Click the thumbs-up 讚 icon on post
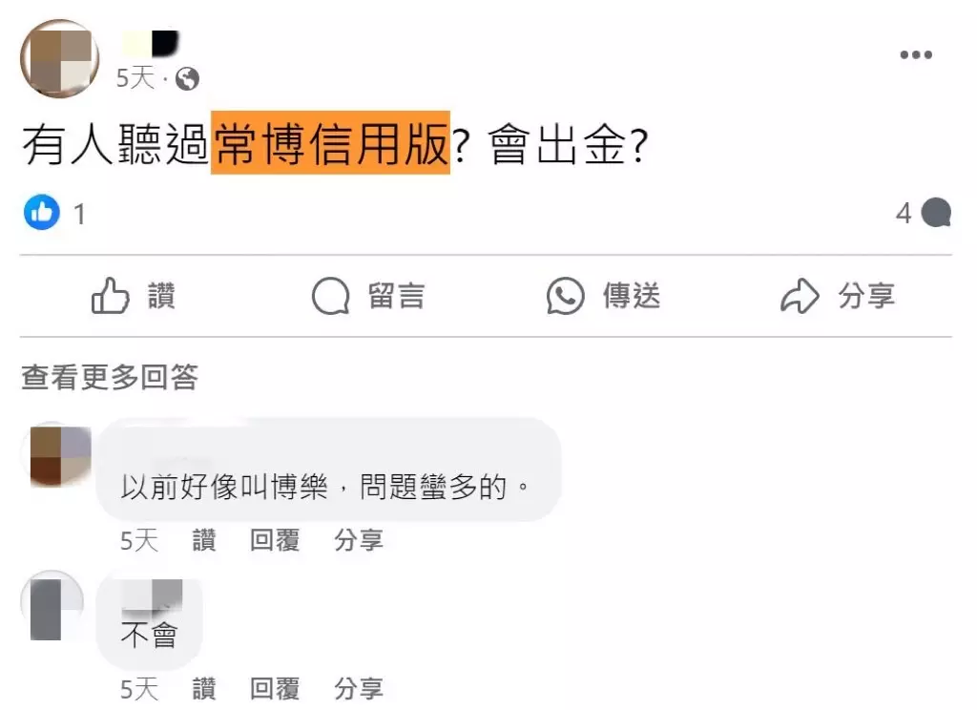Screen dimensions: 977x710 [111, 295]
